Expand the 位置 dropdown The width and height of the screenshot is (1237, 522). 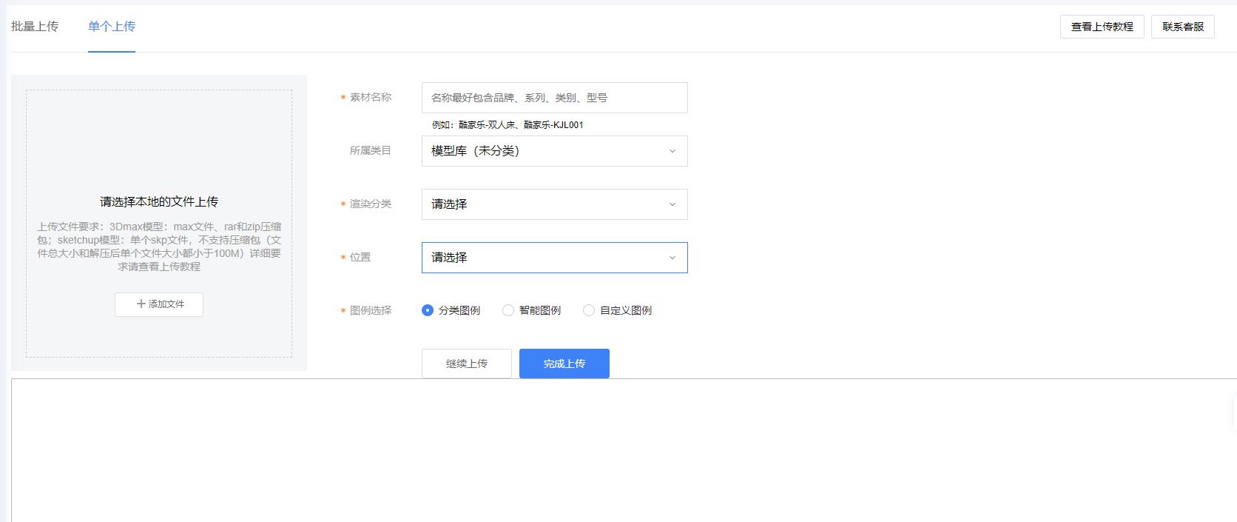pos(555,258)
